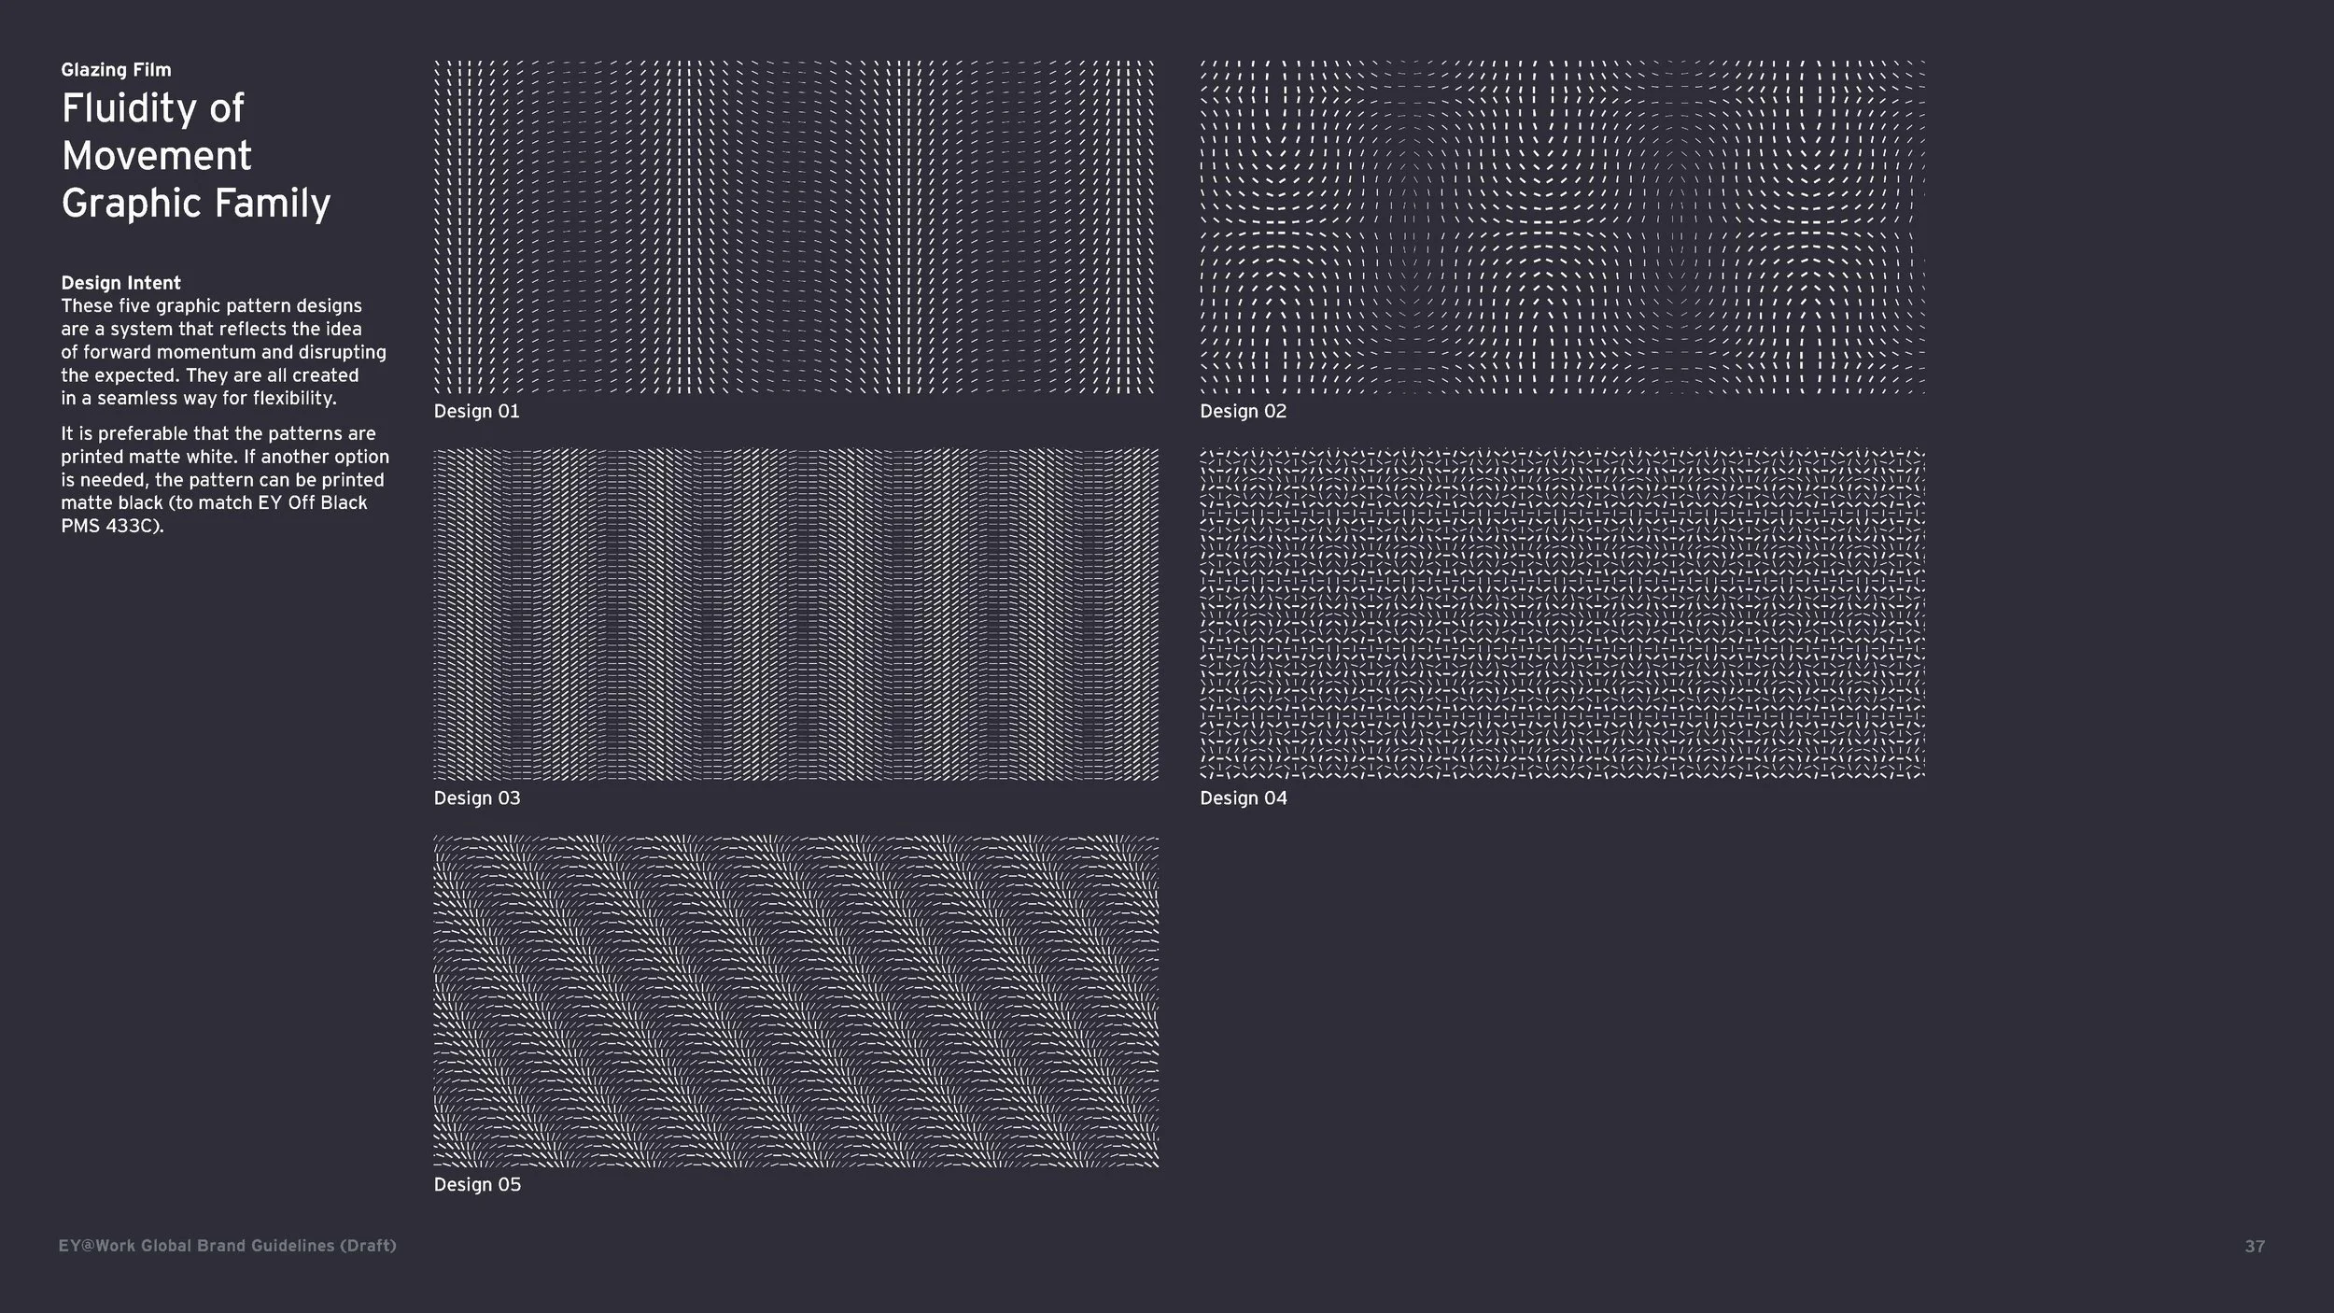Click the PMS 433C text

click(x=112, y=526)
